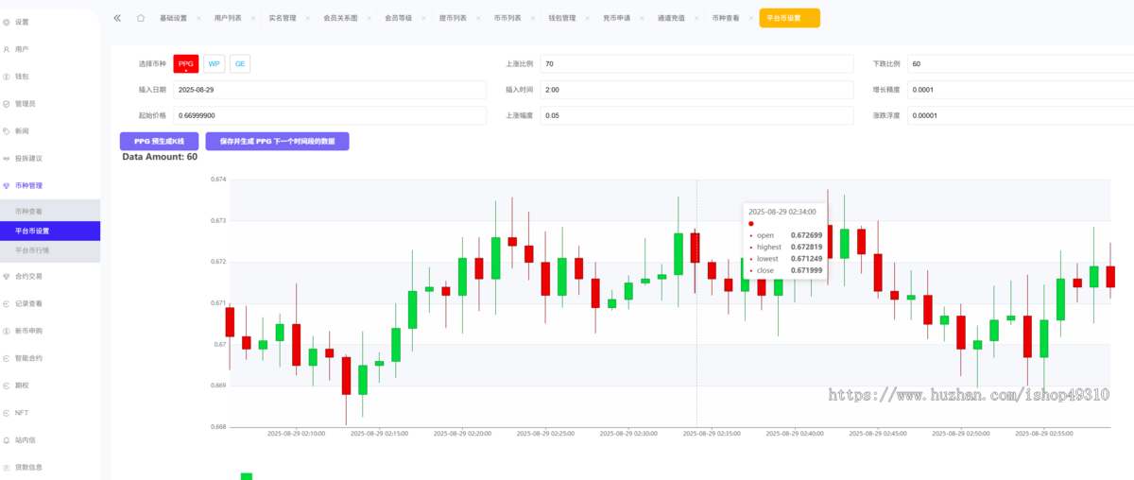
Task: Focus the 上涨幅度 input field
Action: pyautogui.click(x=696, y=115)
